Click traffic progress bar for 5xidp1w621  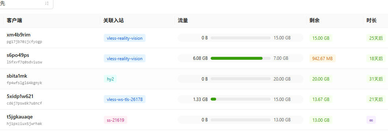pyautogui.click(x=241, y=99)
